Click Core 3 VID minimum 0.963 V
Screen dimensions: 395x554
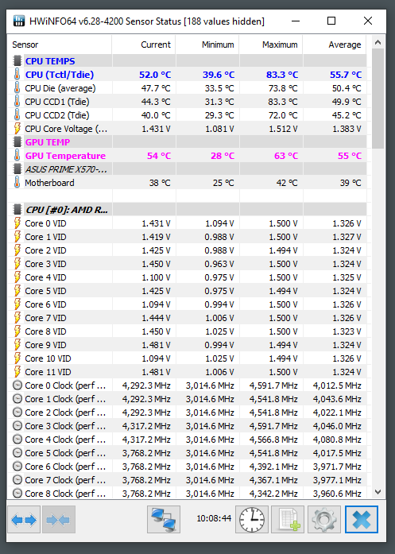click(x=219, y=264)
